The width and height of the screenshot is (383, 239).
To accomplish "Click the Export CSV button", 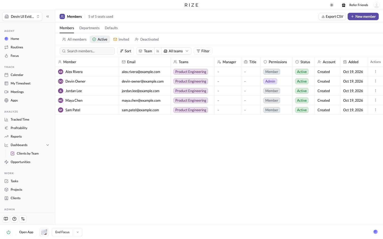I will [x=332, y=16].
